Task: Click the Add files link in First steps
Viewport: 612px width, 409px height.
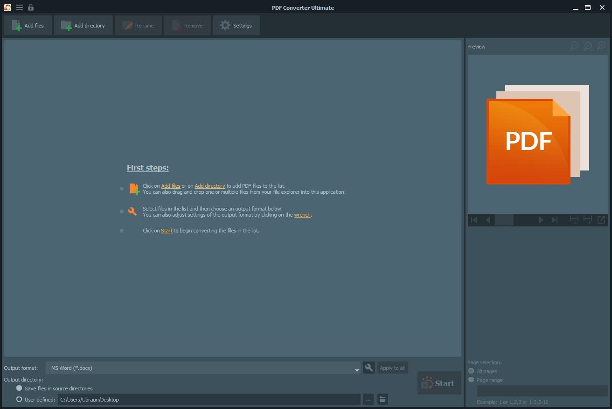Action: click(171, 186)
